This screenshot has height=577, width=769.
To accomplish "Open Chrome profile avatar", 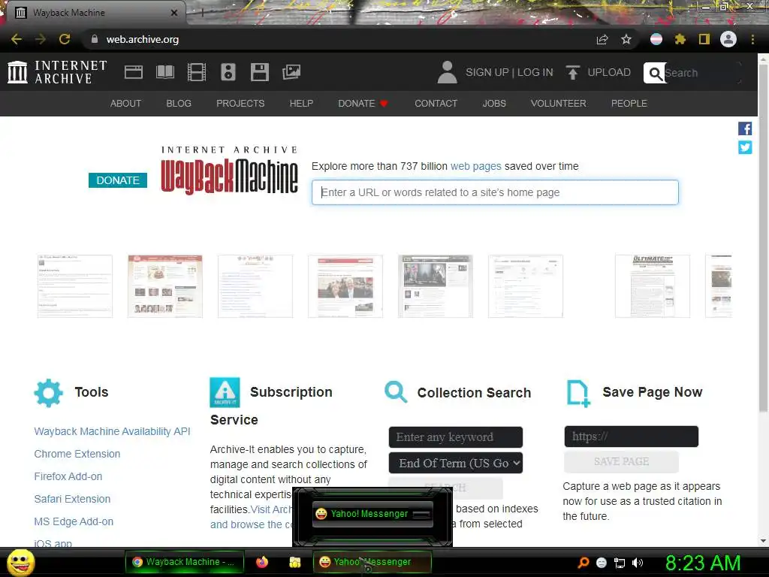I will (728, 39).
